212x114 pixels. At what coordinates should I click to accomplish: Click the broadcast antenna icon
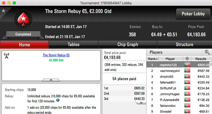click(x=7, y=55)
